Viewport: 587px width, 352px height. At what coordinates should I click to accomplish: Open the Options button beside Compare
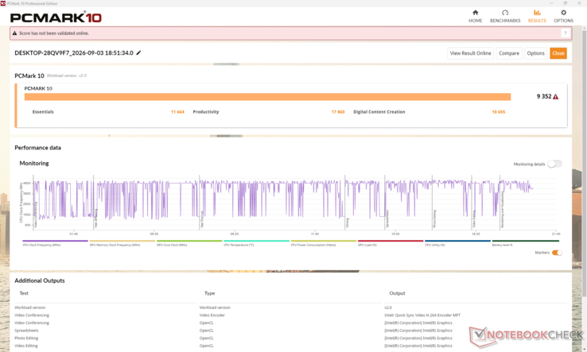[x=535, y=53]
